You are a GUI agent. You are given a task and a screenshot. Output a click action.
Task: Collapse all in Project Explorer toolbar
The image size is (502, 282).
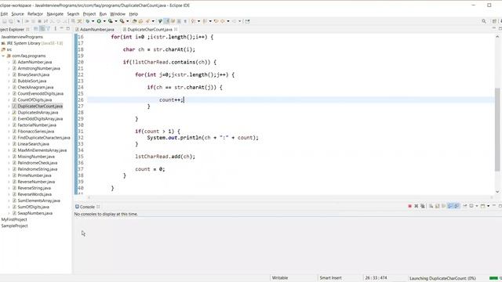pos(36,29)
